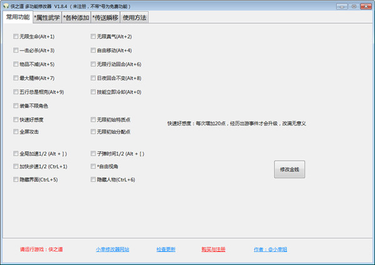Image resolution: width=375 pixels, height=265 pixels.
Task: Switch to the *属性武学 tab
Action: 47,17
